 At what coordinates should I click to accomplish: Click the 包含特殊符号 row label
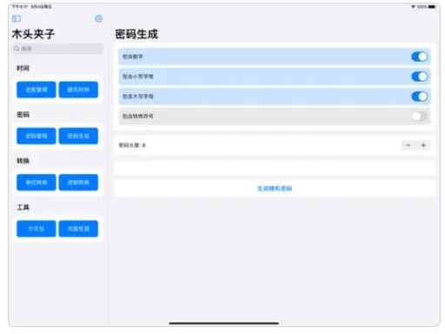(x=138, y=116)
